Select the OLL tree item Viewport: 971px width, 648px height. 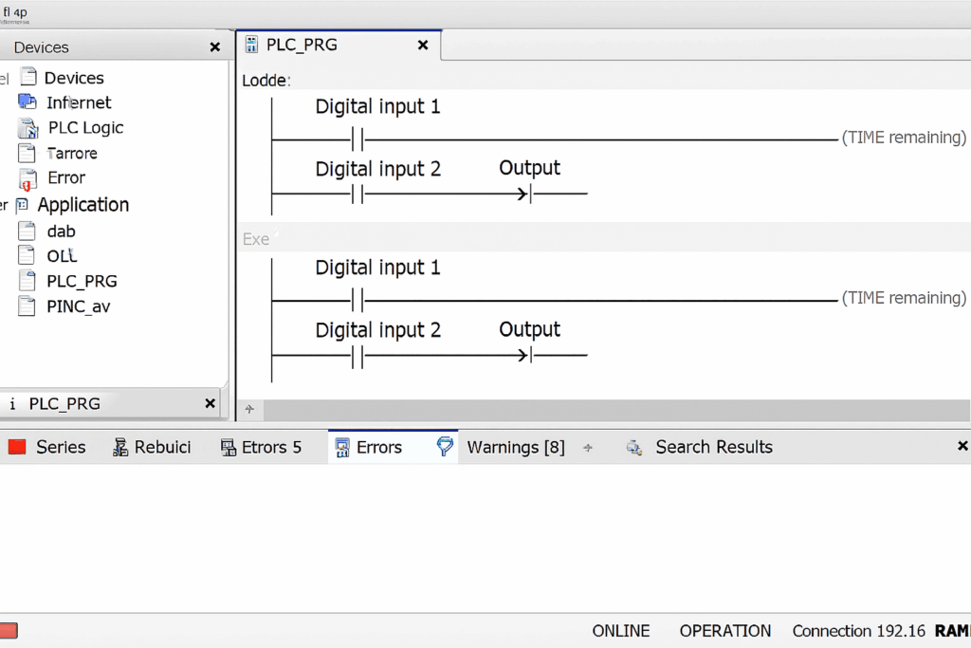(62, 256)
